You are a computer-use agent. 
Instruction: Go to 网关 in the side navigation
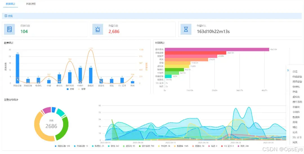(295, 142)
